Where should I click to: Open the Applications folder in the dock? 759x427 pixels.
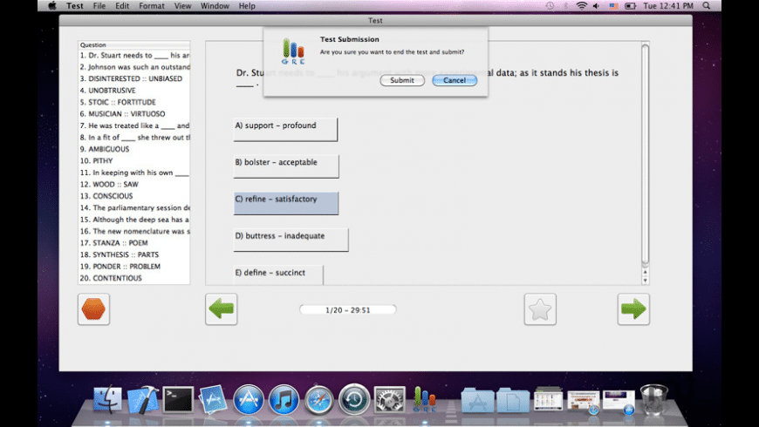click(x=477, y=400)
